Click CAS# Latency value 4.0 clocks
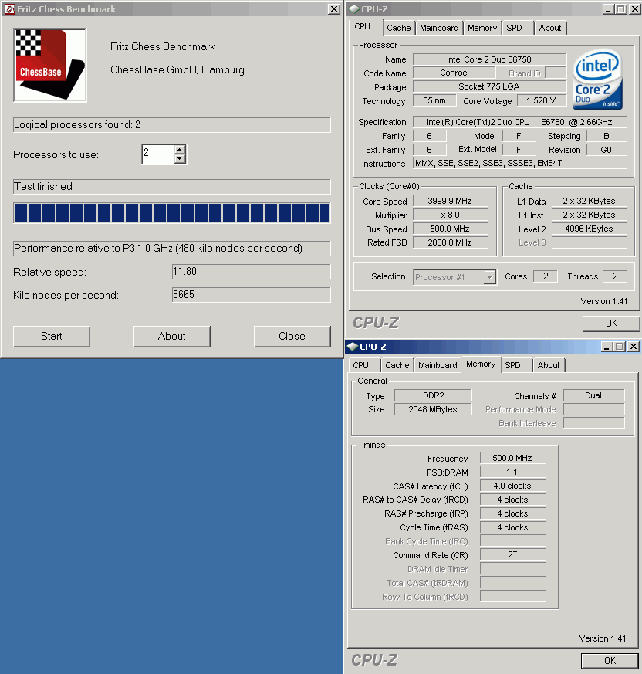 point(512,486)
